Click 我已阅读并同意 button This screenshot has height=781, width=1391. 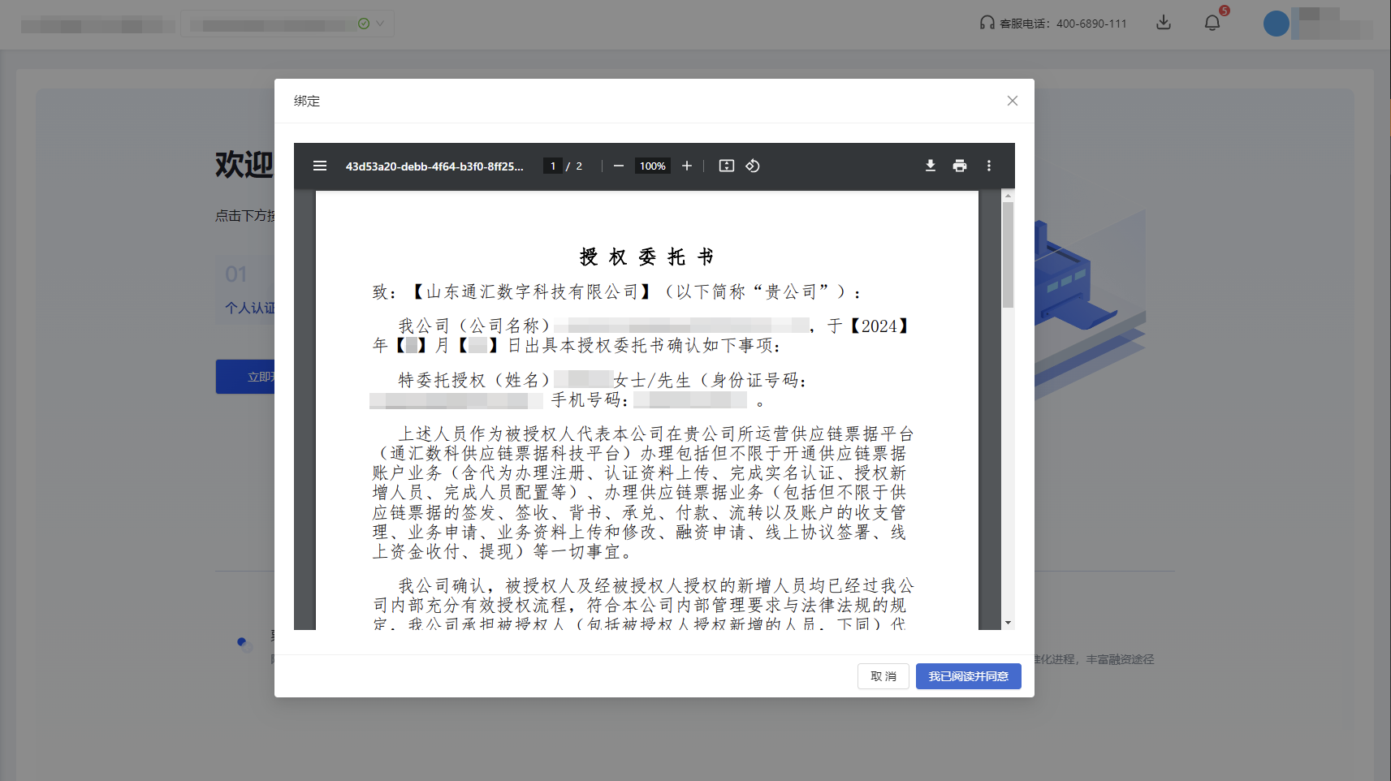point(969,676)
